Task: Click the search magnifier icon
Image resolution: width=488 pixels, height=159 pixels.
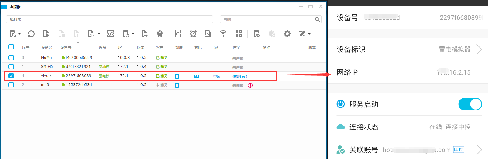Action: pyautogui.click(x=317, y=20)
